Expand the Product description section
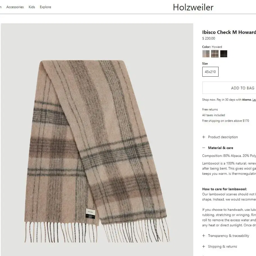Screen dimensions: 256x256 (223, 137)
